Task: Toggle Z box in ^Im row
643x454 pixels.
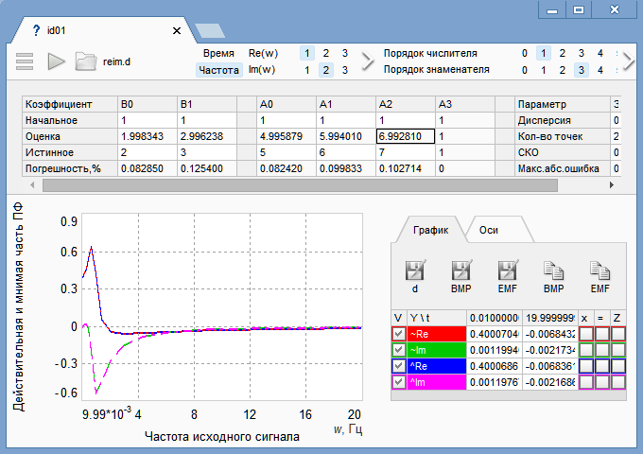Action: pos(618,382)
